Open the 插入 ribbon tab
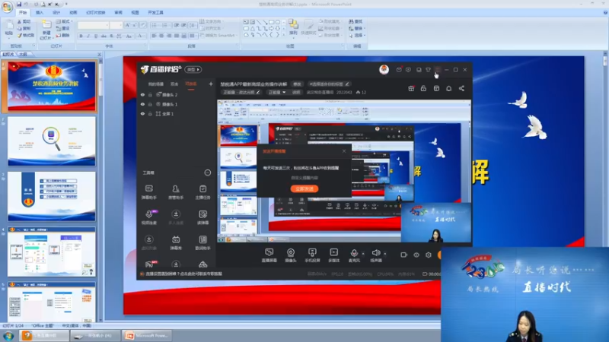This screenshot has height=342, width=609. tap(40, 12)
